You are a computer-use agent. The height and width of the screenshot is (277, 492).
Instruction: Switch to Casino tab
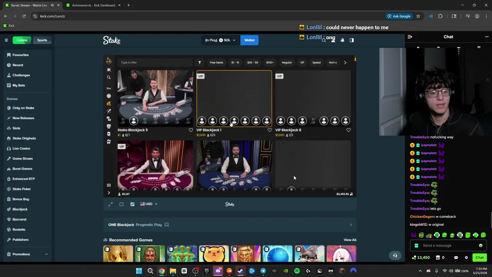[x=22, y=40]
